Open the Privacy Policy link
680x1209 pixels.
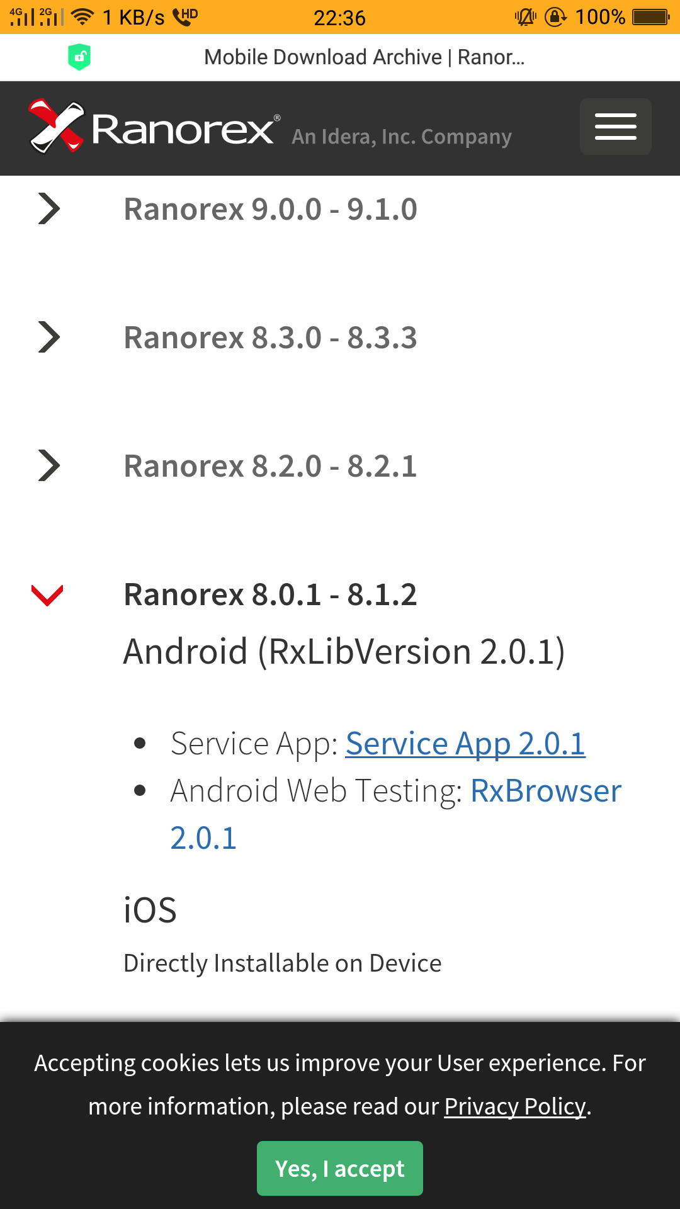[515, 1106]
